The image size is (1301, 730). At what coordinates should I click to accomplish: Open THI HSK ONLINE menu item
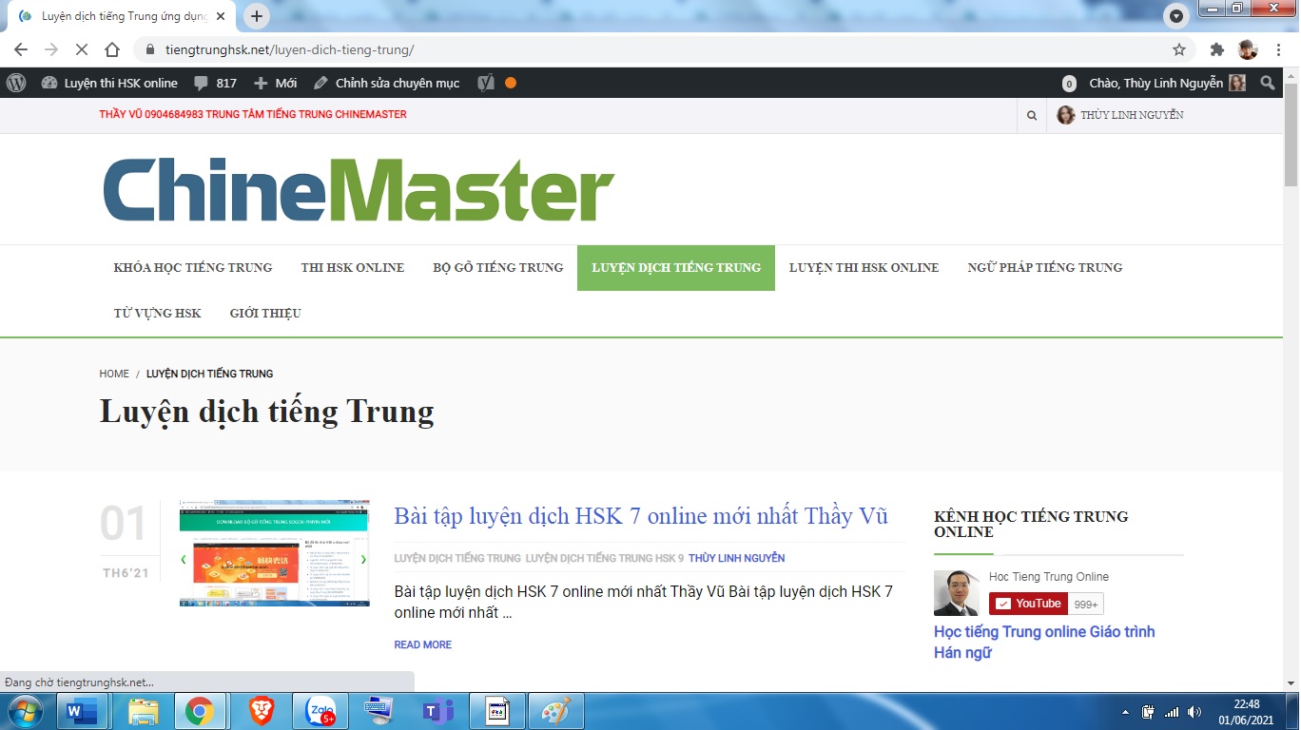click(353, 267)
